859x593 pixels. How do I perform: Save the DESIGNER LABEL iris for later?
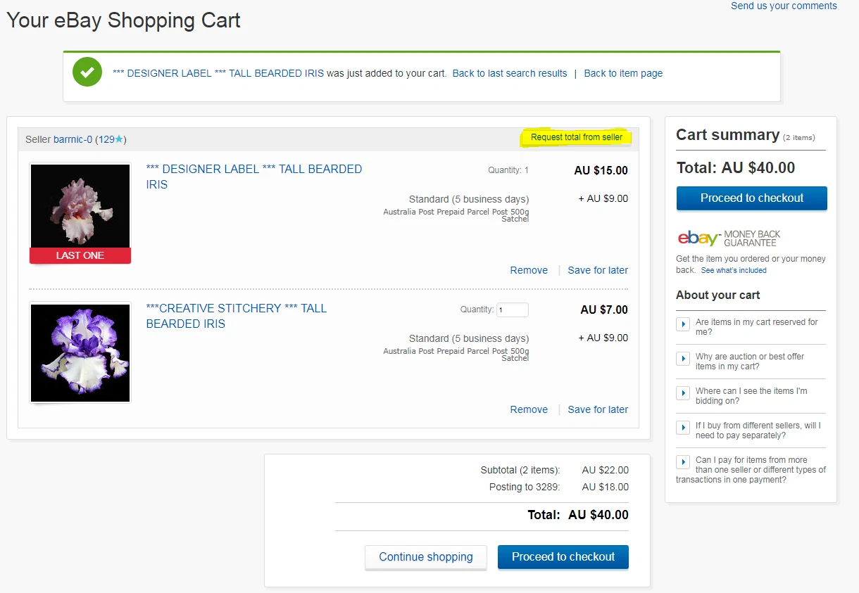598,270
